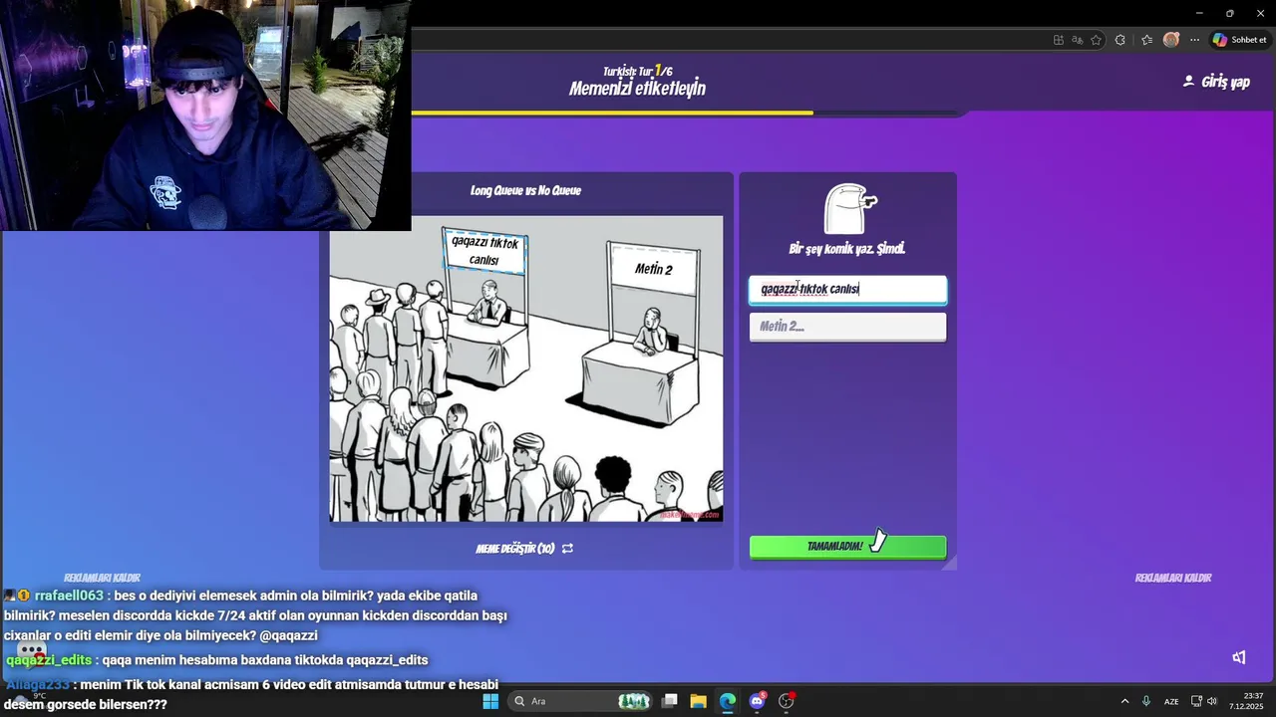Click the Giriş yap login link

tap(1216, 82)
